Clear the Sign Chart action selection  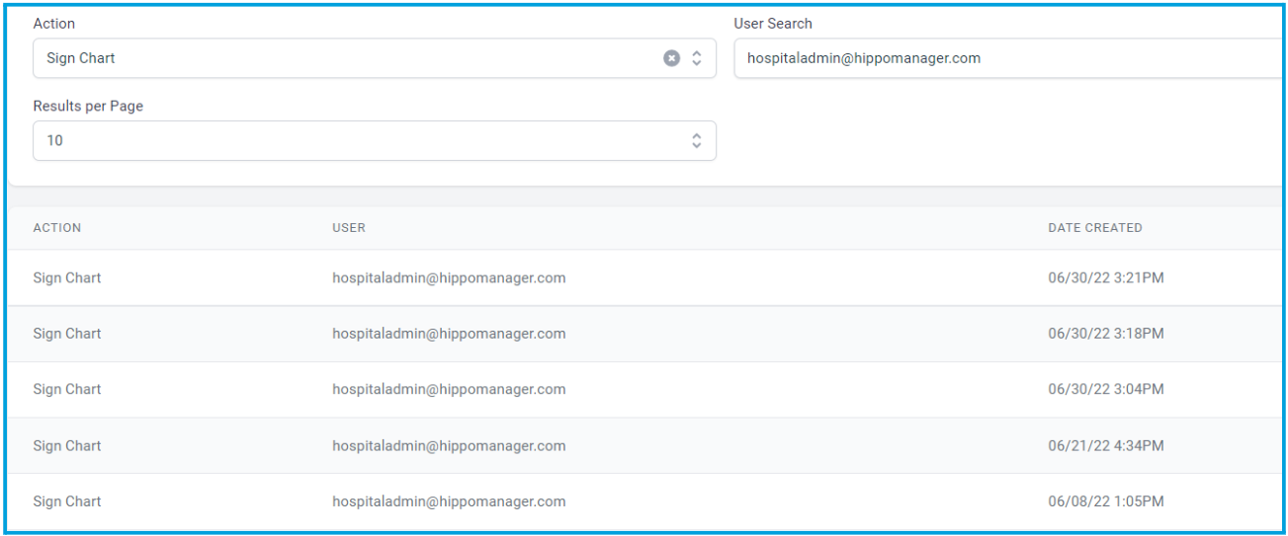coord(671,58)
